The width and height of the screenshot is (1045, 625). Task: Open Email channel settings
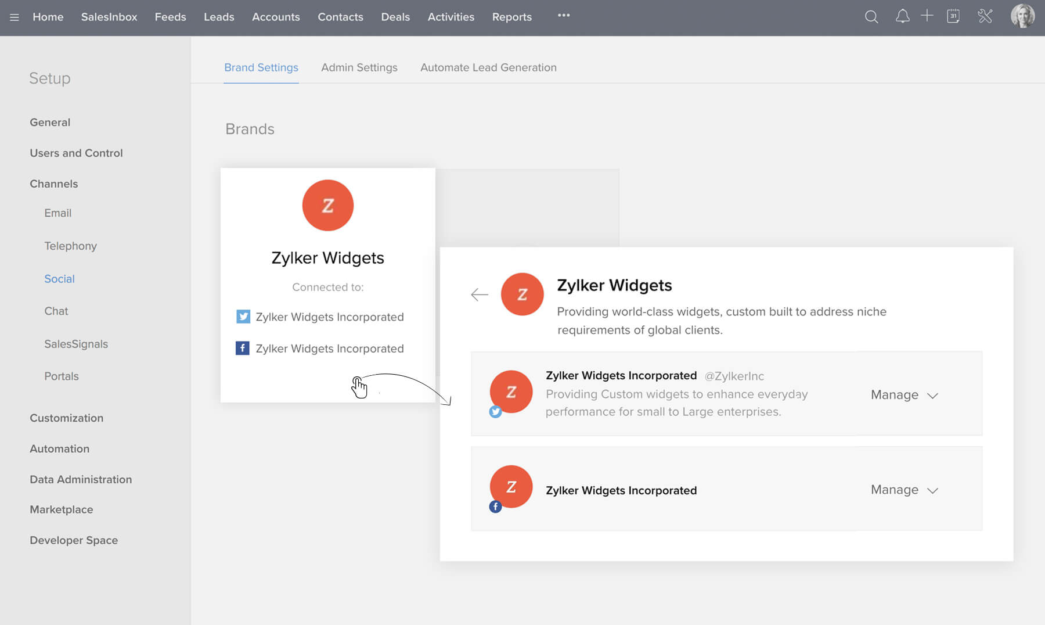pos(58,213)
